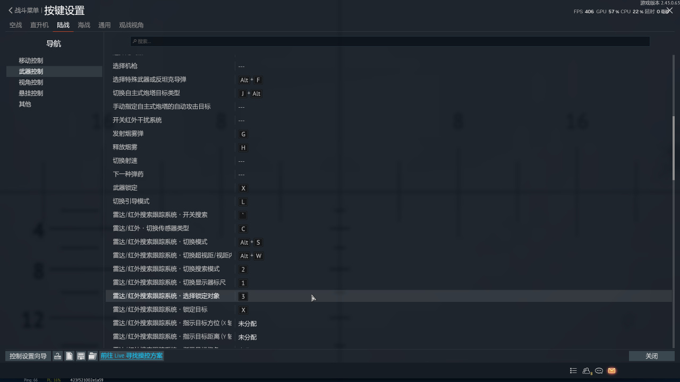Switch to the 直升机 tab
Viewport: 680px width, 382px height.
tap(39, 25)
